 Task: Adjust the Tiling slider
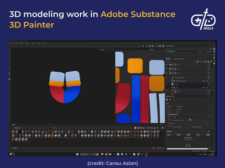[183, 121]
